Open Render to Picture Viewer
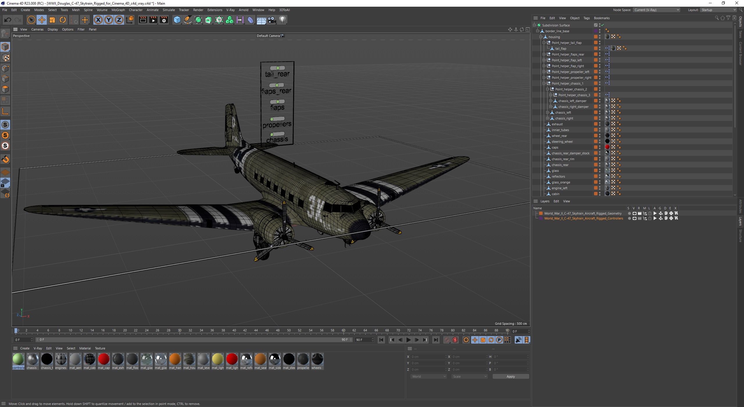 click(x=153, y=20)
